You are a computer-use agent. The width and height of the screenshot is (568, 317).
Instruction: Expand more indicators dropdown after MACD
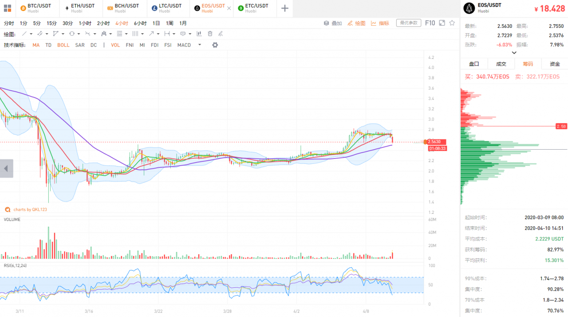pyautogui.click(x=200, y=45)
